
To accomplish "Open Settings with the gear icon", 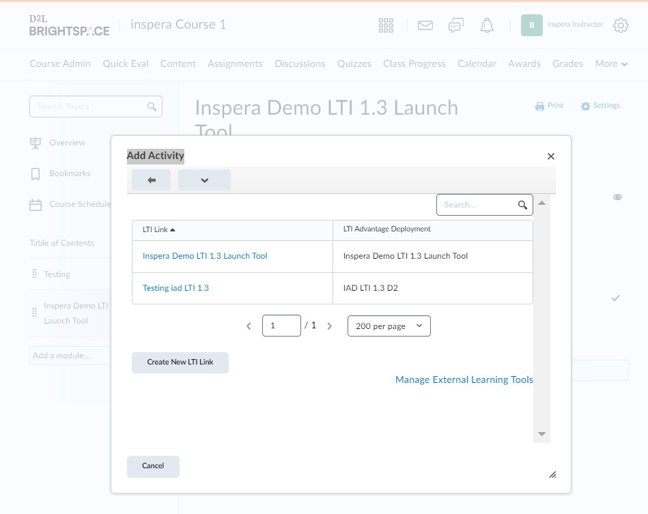I will (600, 106).
